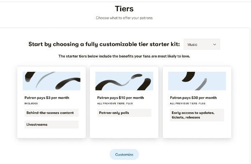Screen dimensions: 251x164
Task: Click Early access to updates benefit
Action: point(197,115)
